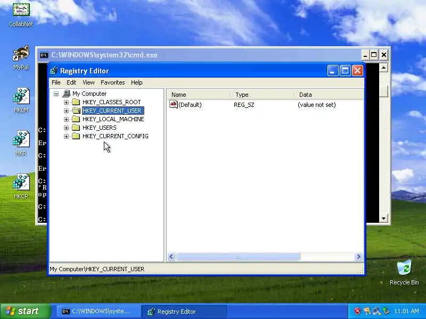Image resolution: width=426 pixels, height=319 pixels.
Task: Click the Start button
Action: pos(25,311)
